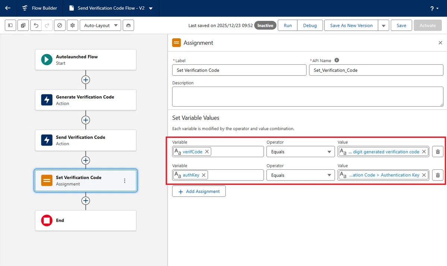
Task: Expand the Save As New Version arrow
Action: click(x=384, y=25)
